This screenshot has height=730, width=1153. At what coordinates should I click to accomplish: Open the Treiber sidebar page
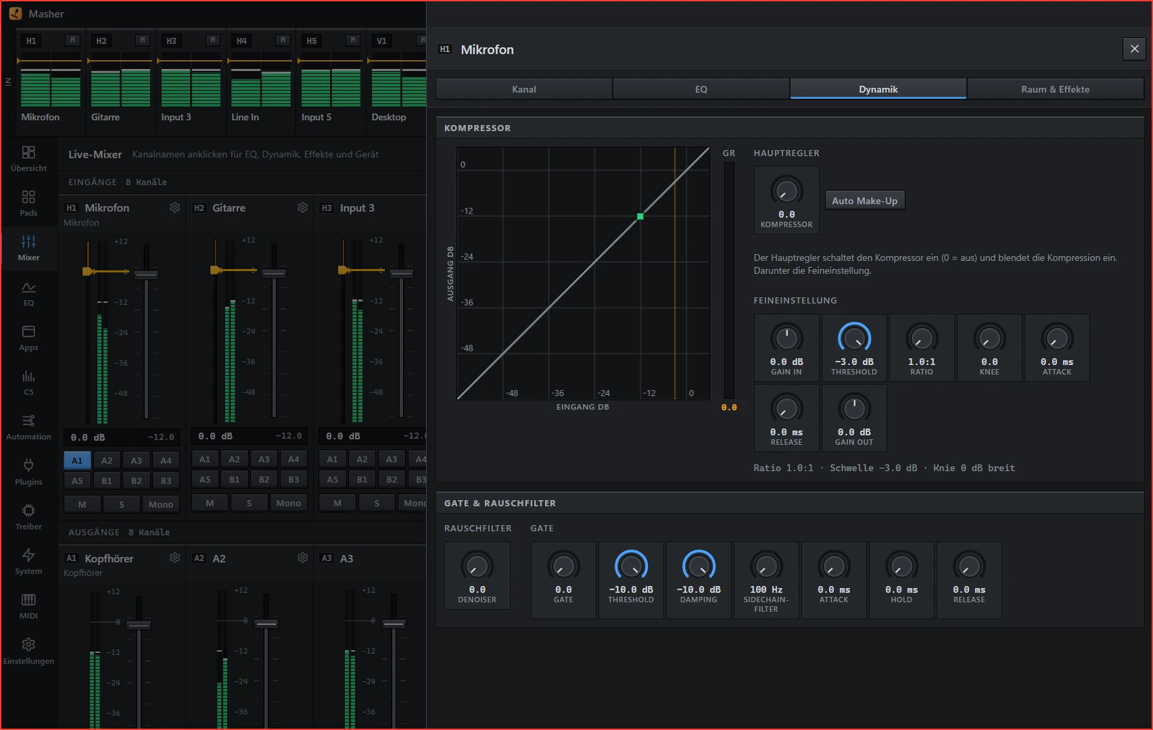[x=28, y=517]
